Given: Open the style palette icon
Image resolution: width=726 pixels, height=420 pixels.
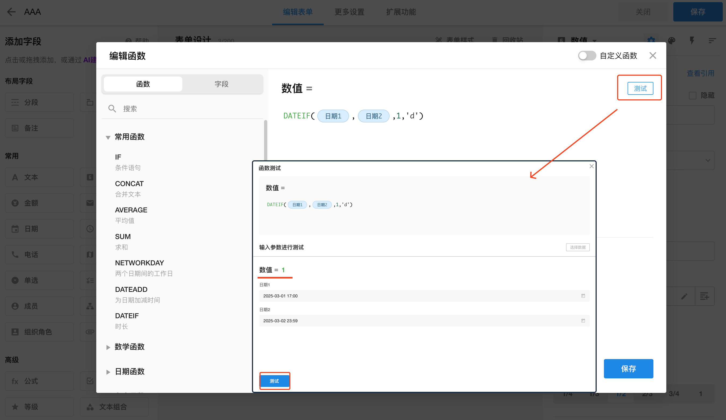Looking at the screenshot, I should click(x=672, y=41).
